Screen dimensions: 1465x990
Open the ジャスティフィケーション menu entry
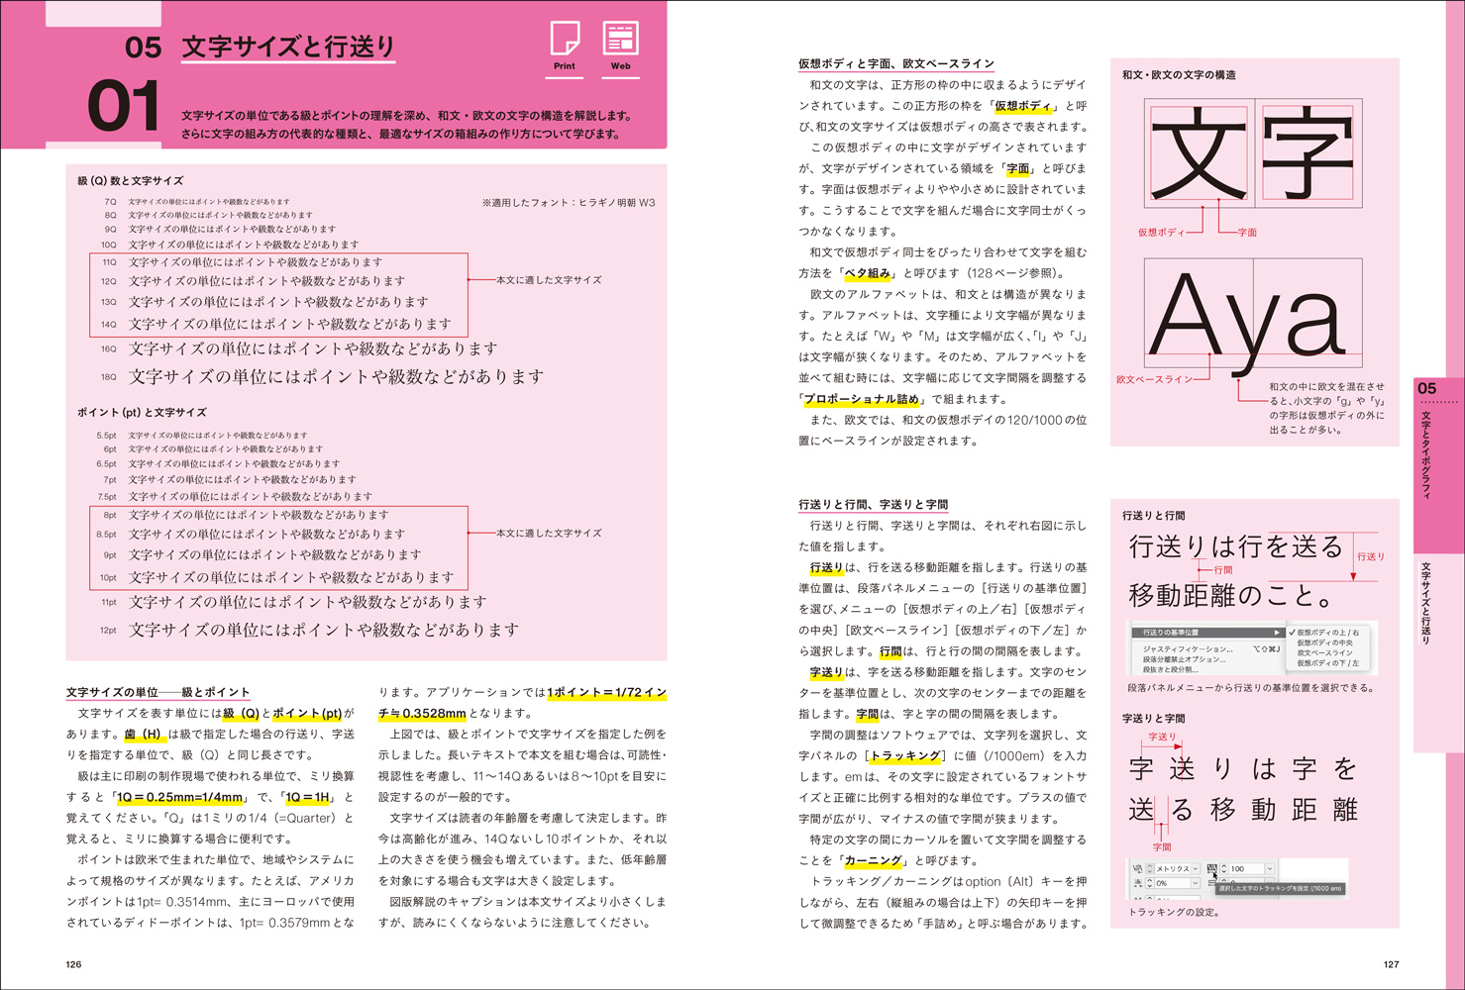pos(1188,648)
